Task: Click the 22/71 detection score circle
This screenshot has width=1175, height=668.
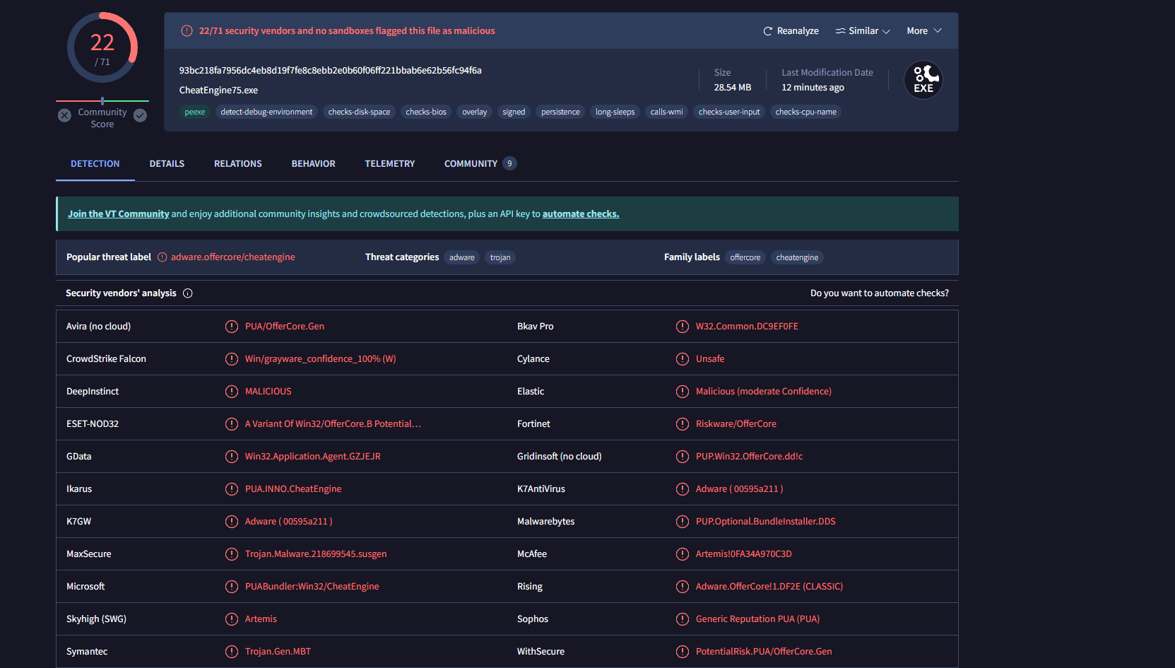Action: point(102,48)
